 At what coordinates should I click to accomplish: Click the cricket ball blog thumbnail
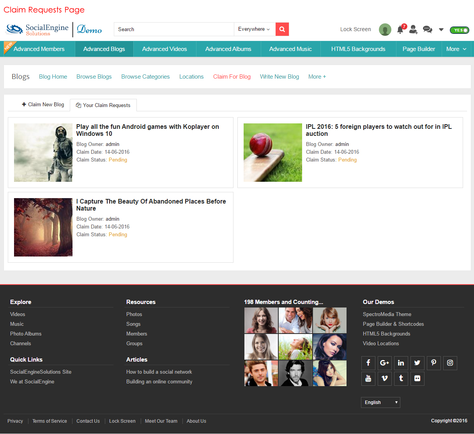point(272,153)
